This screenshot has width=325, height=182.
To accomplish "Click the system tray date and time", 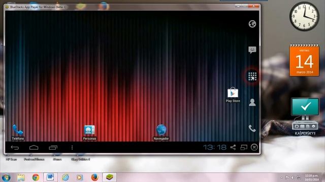I will click(x=312, y=177).
